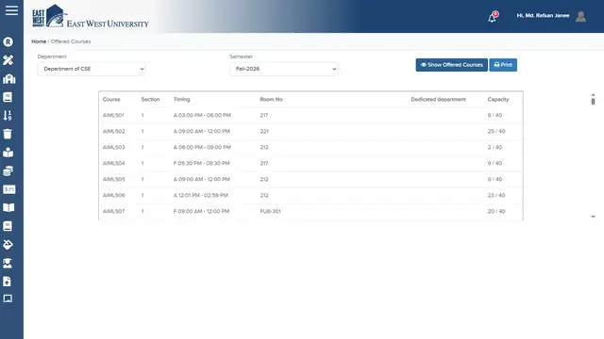
Task: Click capacity 2 / 40
Action: [495, 147]
